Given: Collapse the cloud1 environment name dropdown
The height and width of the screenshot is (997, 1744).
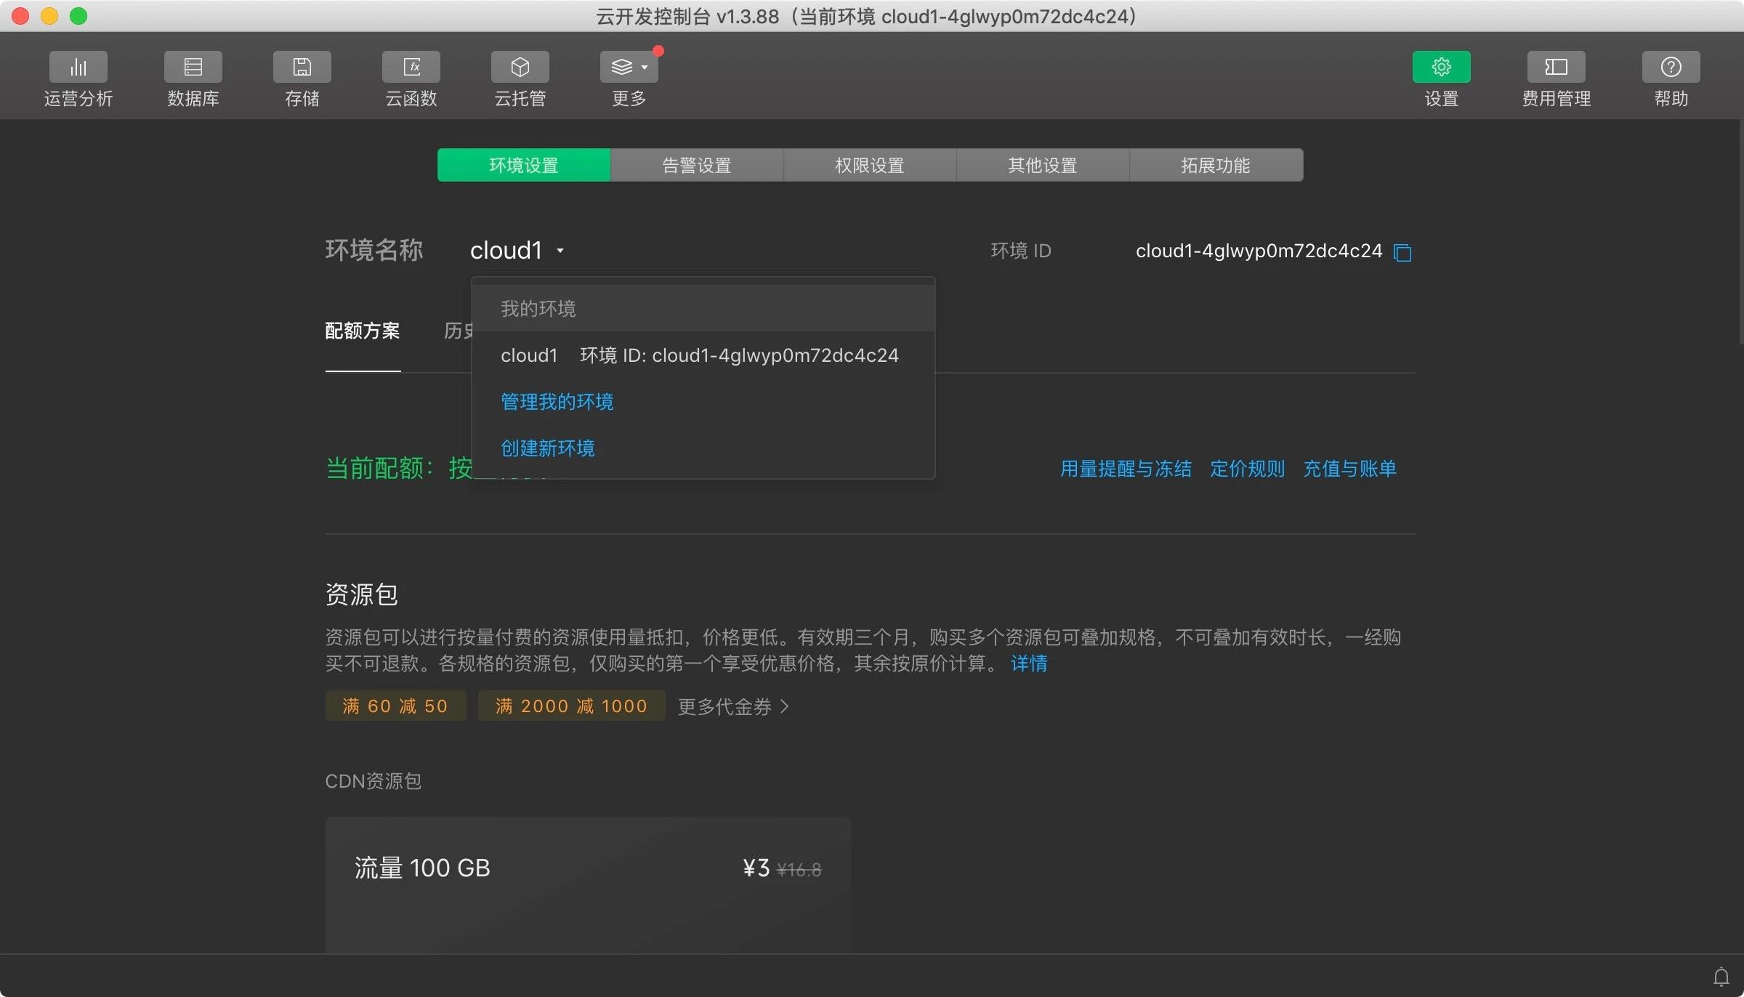Looking at the screenshot, I should [x=517, y=251].
